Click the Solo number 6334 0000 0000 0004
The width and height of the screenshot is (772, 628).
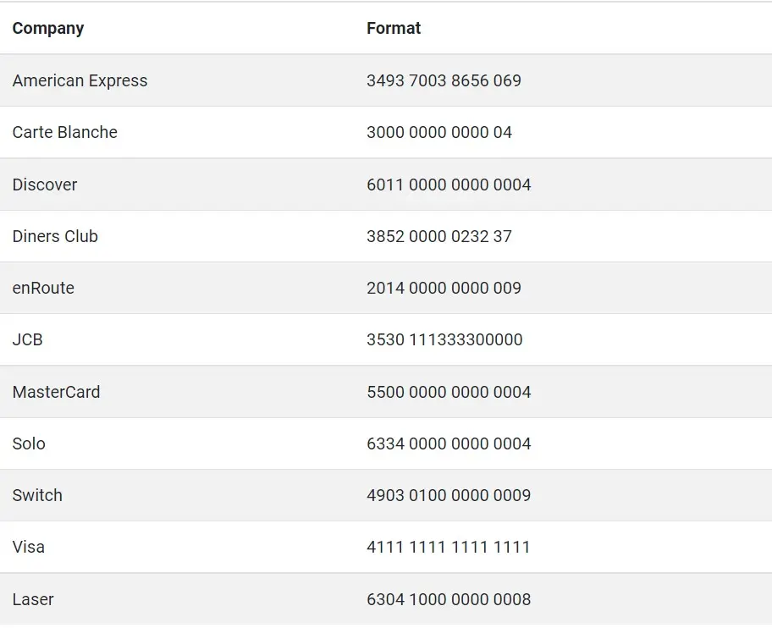(x=449, y=444)
